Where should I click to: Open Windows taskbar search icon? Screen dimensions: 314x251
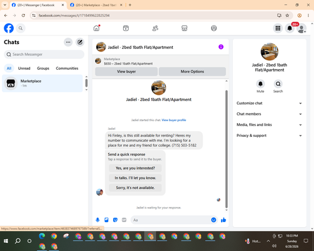18,241
